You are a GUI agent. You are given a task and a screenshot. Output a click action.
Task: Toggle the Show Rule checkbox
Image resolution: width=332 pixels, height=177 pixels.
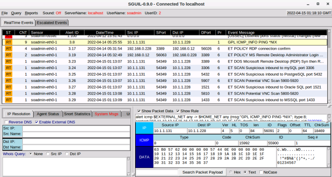(x=178, y=111)
